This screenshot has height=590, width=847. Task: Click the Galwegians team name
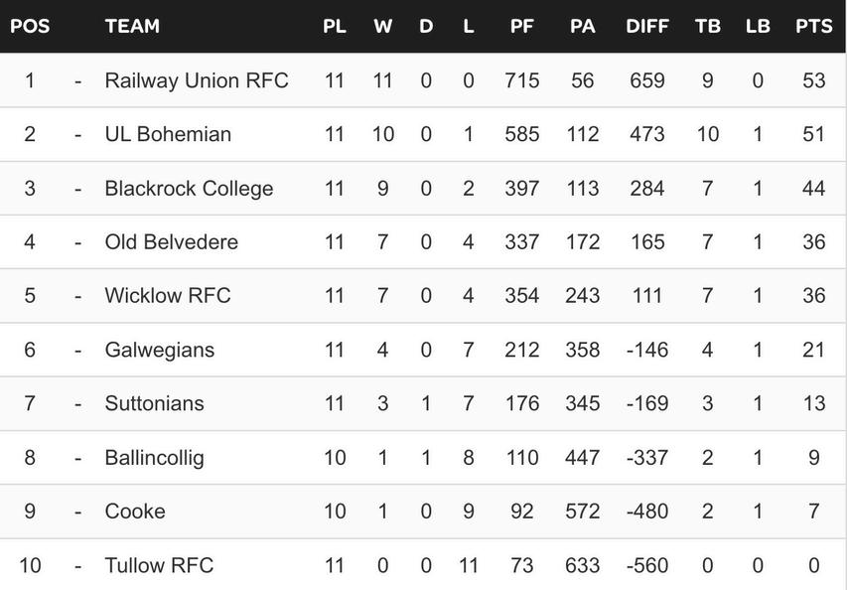point(159,350)
